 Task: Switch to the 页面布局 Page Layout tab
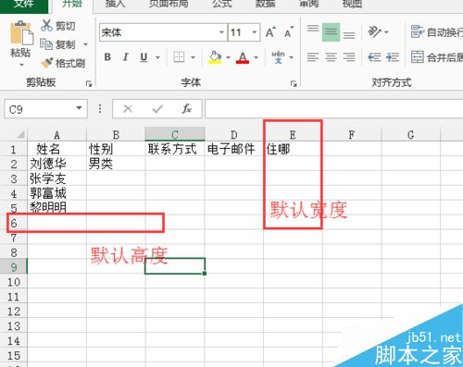coord(169,5)
